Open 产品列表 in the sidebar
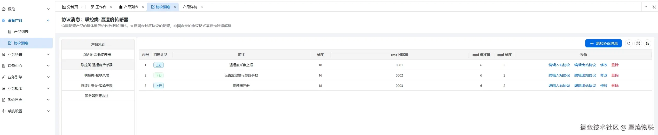 pos(21,32)
